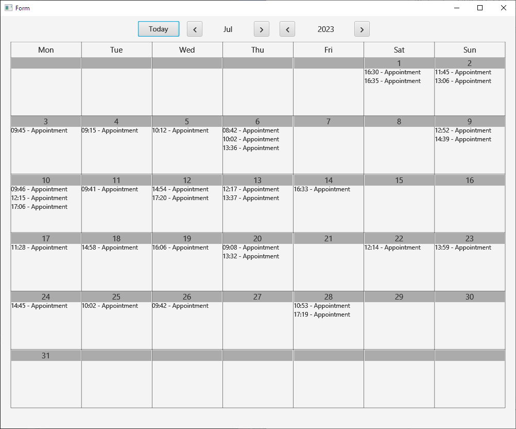
Task: Close the Form window
Action: point(504,8)
